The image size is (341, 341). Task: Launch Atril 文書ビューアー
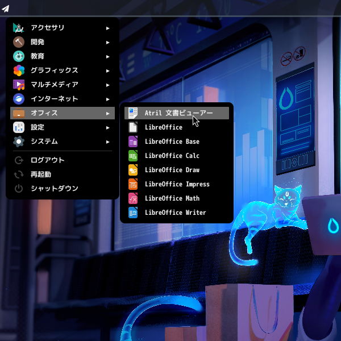(x=177, y=113)
